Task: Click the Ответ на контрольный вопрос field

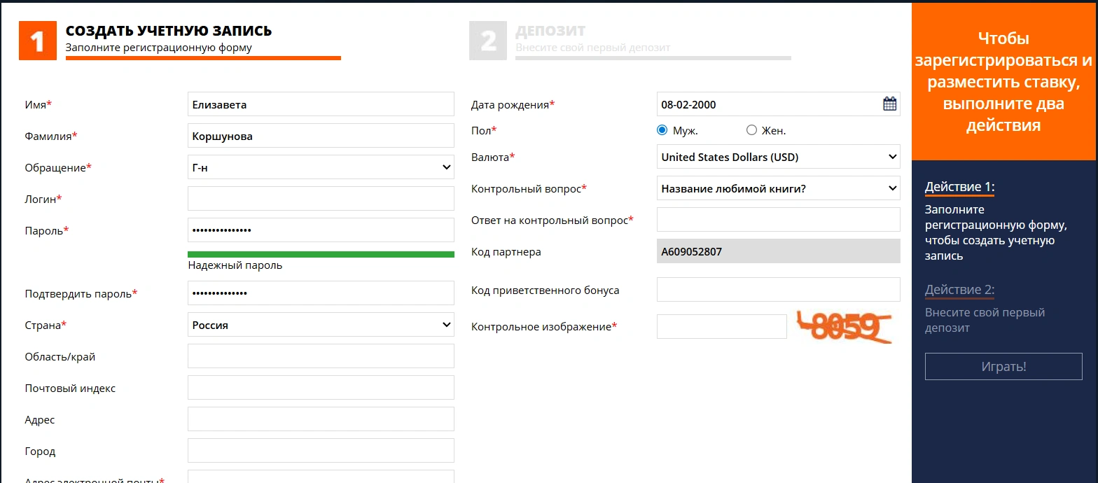Action: [x=778, y=220]
